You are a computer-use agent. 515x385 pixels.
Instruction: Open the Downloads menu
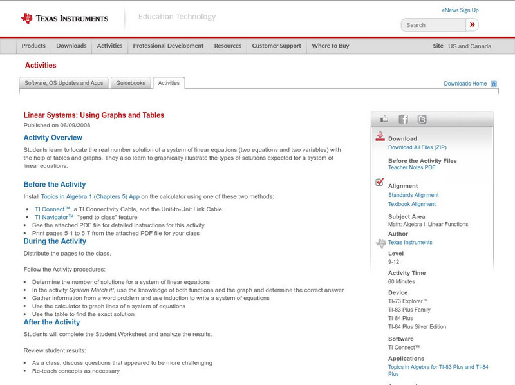[71, 46]
